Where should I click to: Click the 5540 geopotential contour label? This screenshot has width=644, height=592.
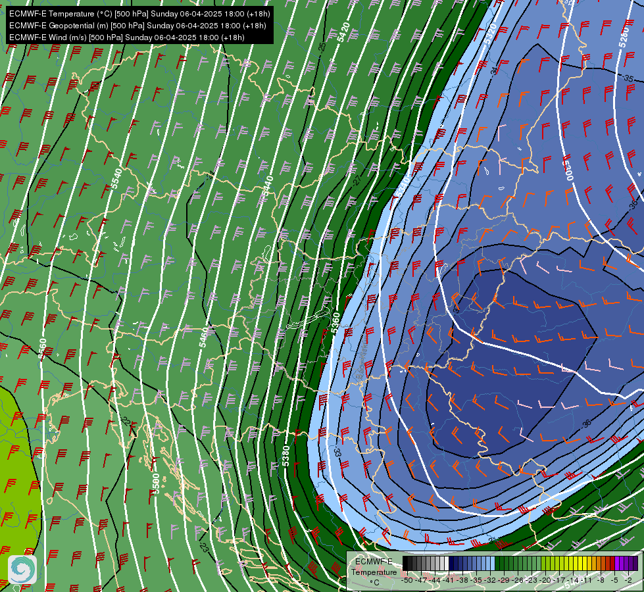pos(117,179)
